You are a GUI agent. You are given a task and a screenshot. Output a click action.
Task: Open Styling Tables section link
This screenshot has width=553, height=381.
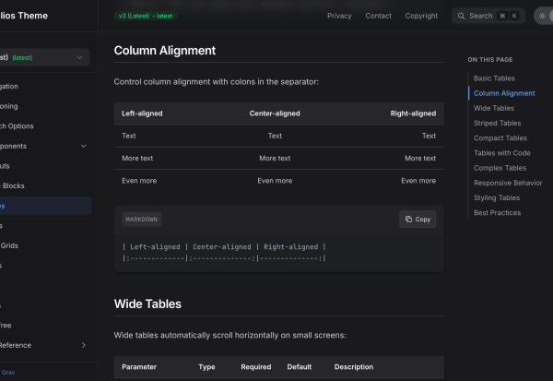pos(497,197)
